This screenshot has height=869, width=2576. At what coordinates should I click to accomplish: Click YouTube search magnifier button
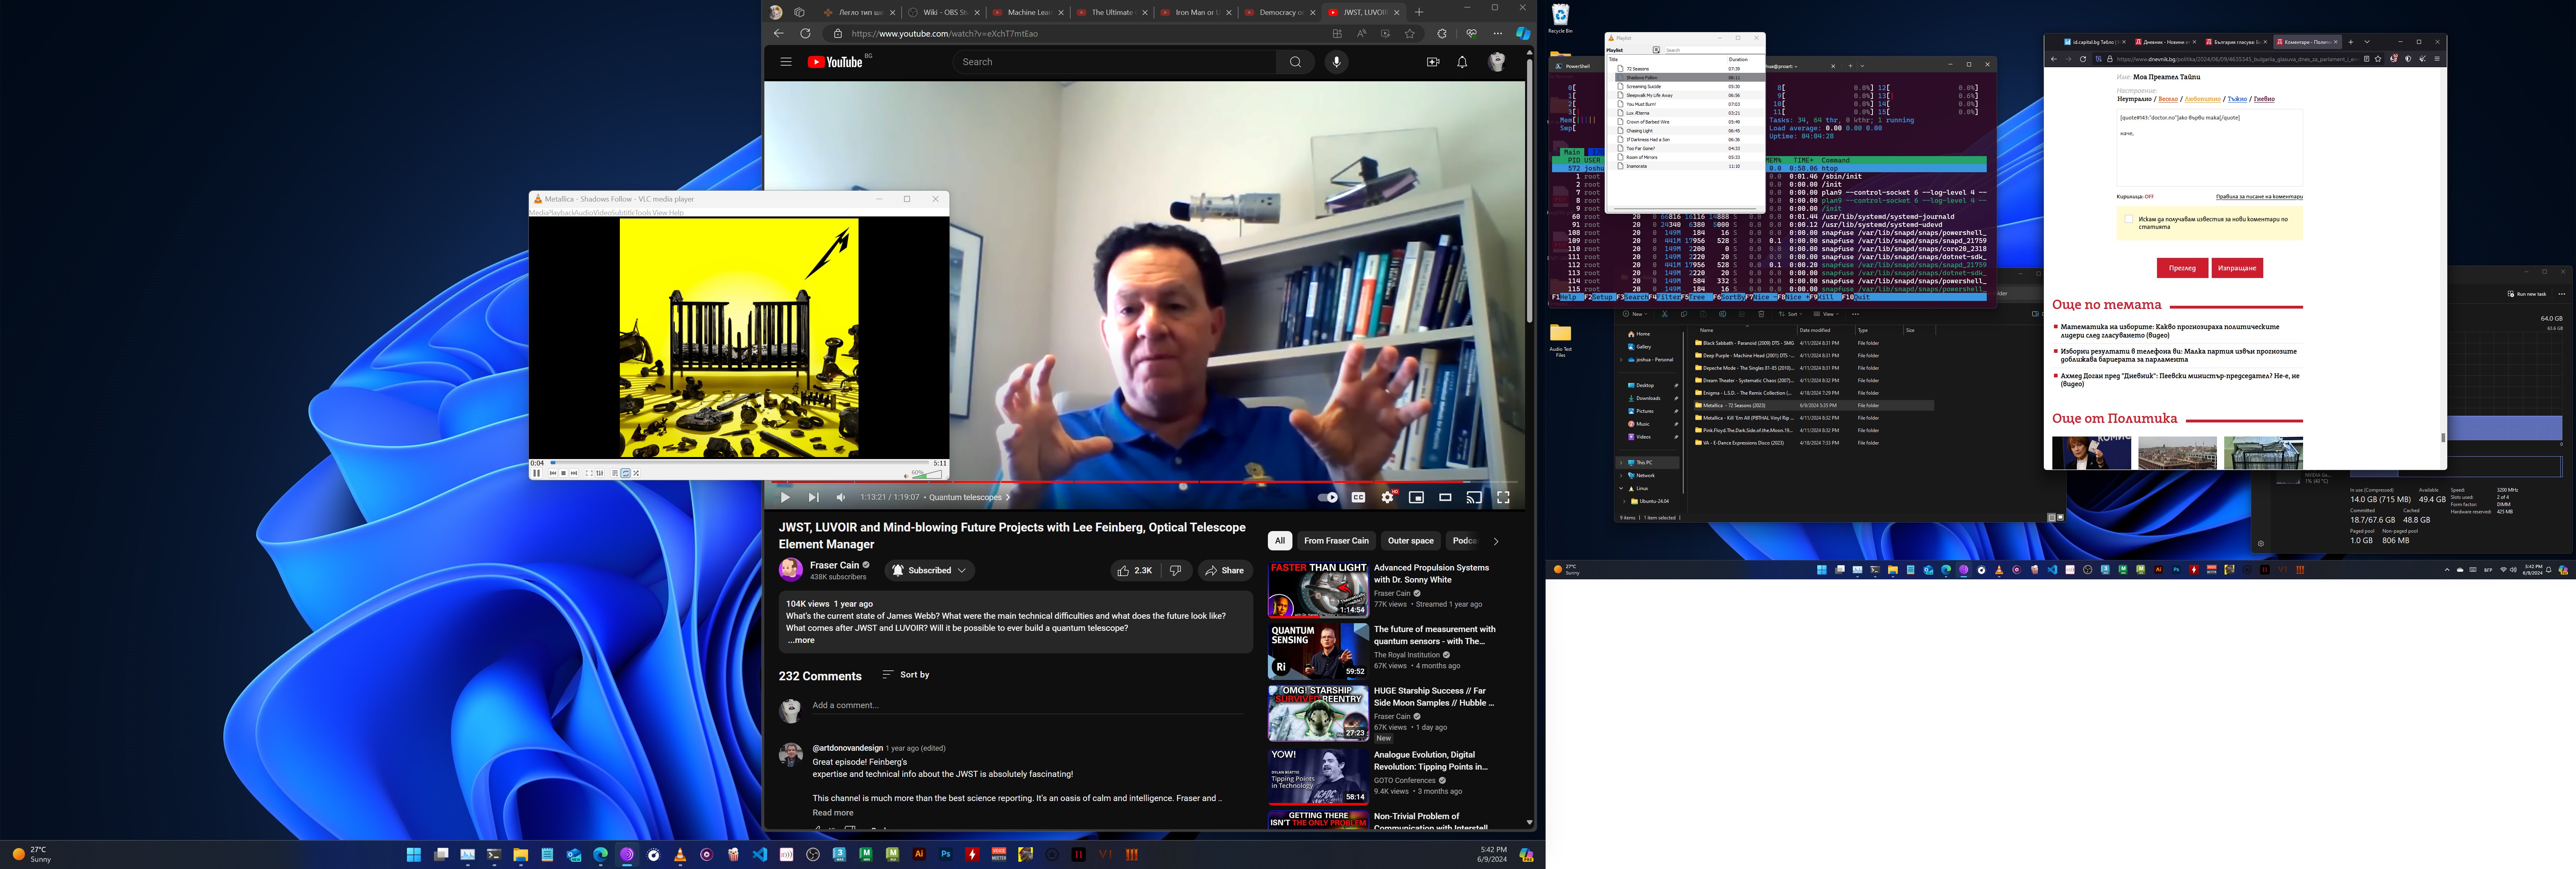point(1295,62)
